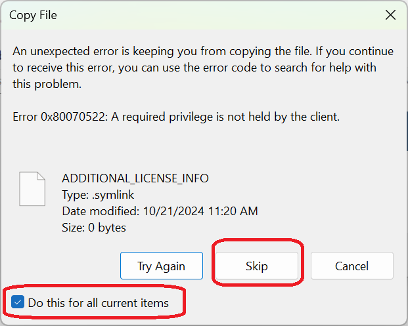Screen dimensions: 408x326
Task: Uncheck the 'Do this for all current items' box
Action: click(x=18, y=302)
